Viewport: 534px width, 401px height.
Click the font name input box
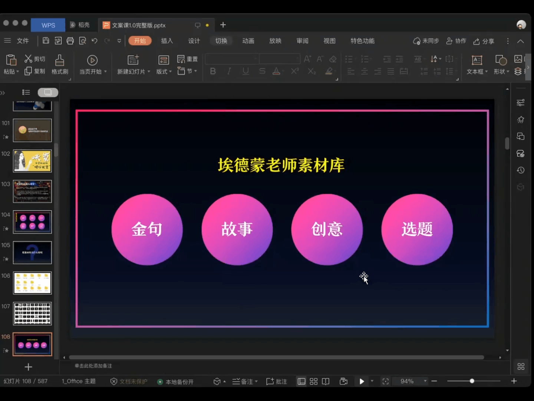[232, 59]
